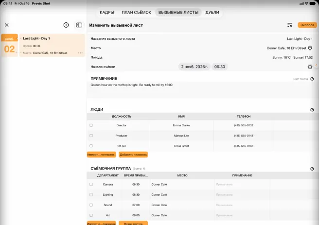Image resolution: width=319 pixels, height=225 pixels.
Task: Add a new call sheet with plus icon
Action: (x=66, y=25)
